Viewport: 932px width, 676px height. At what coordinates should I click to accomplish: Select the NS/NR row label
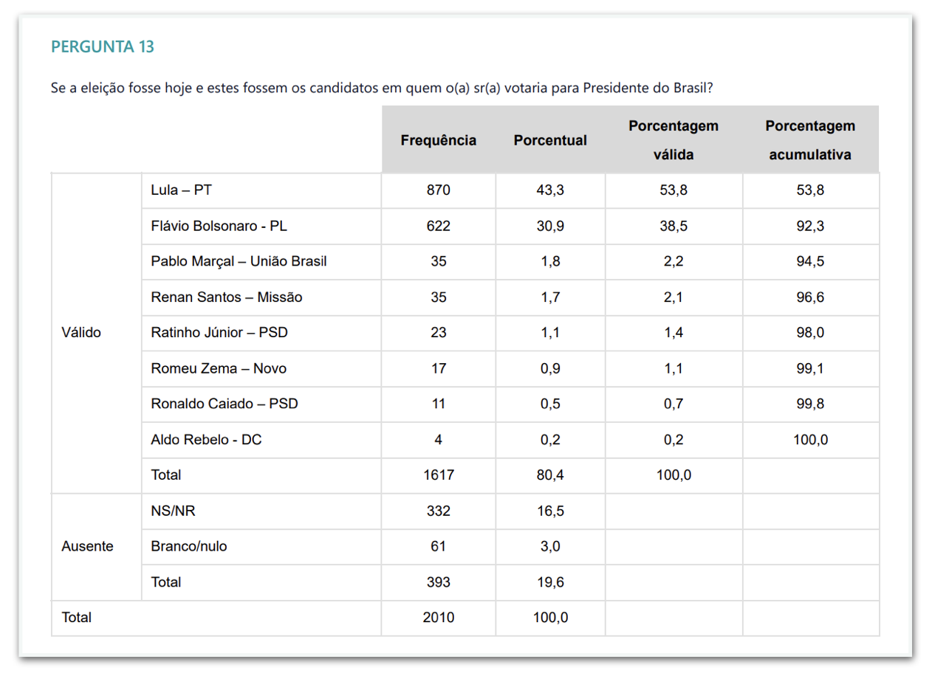coord(173,511)
